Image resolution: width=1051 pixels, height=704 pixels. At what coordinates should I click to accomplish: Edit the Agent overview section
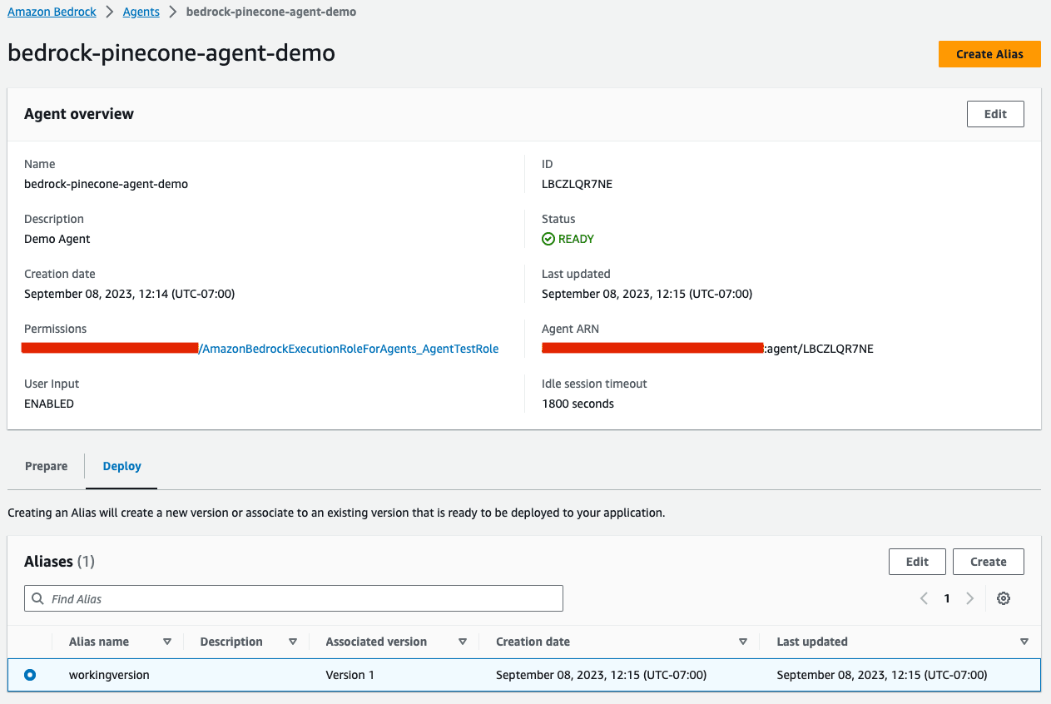995,114
